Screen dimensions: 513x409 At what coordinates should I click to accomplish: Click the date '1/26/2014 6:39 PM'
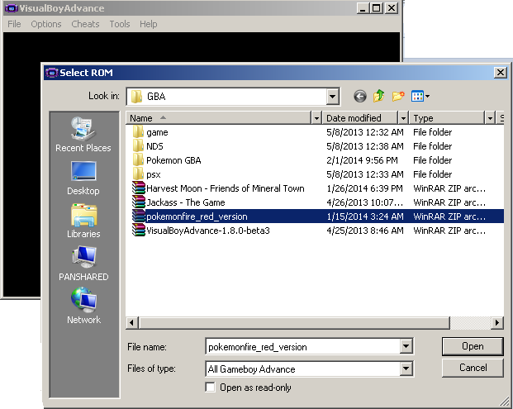click(365, 188)
